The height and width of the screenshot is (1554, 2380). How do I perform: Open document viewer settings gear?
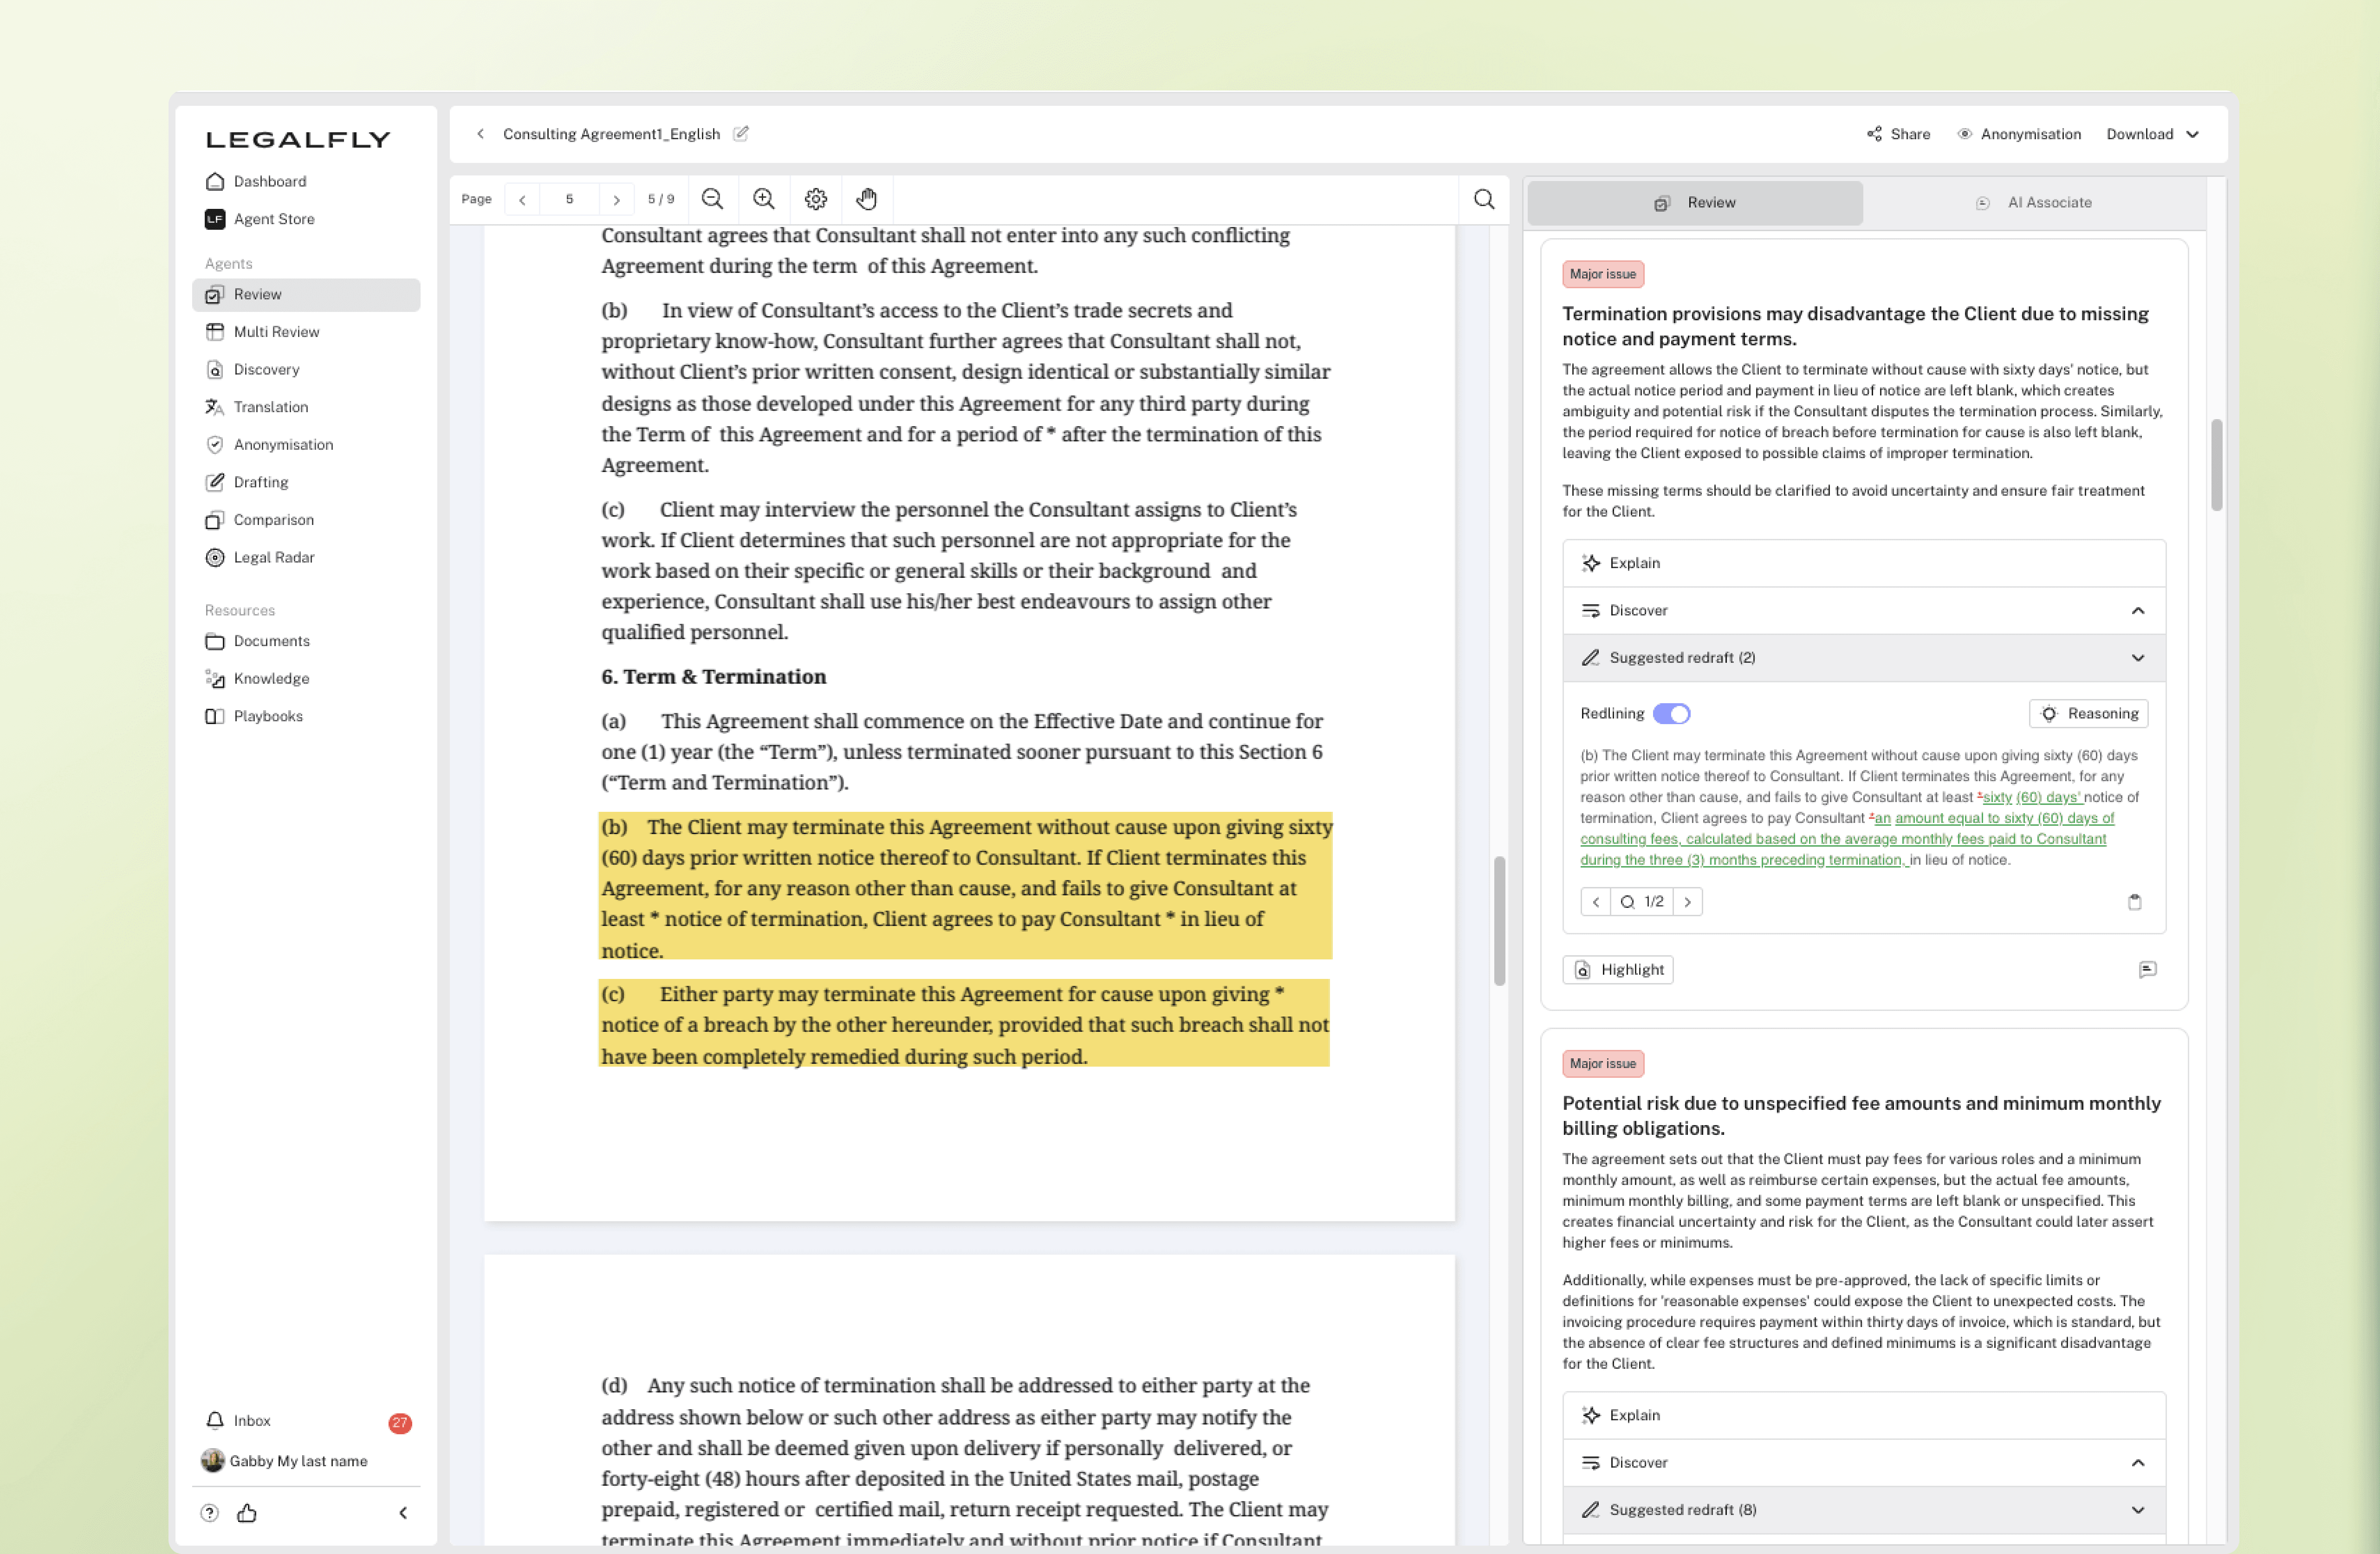(x=816, y=199)
